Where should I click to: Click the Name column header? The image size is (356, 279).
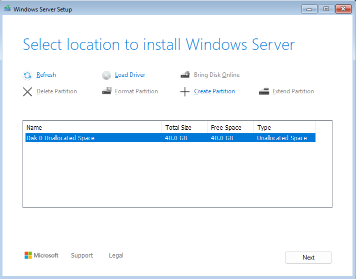[92, 128]
